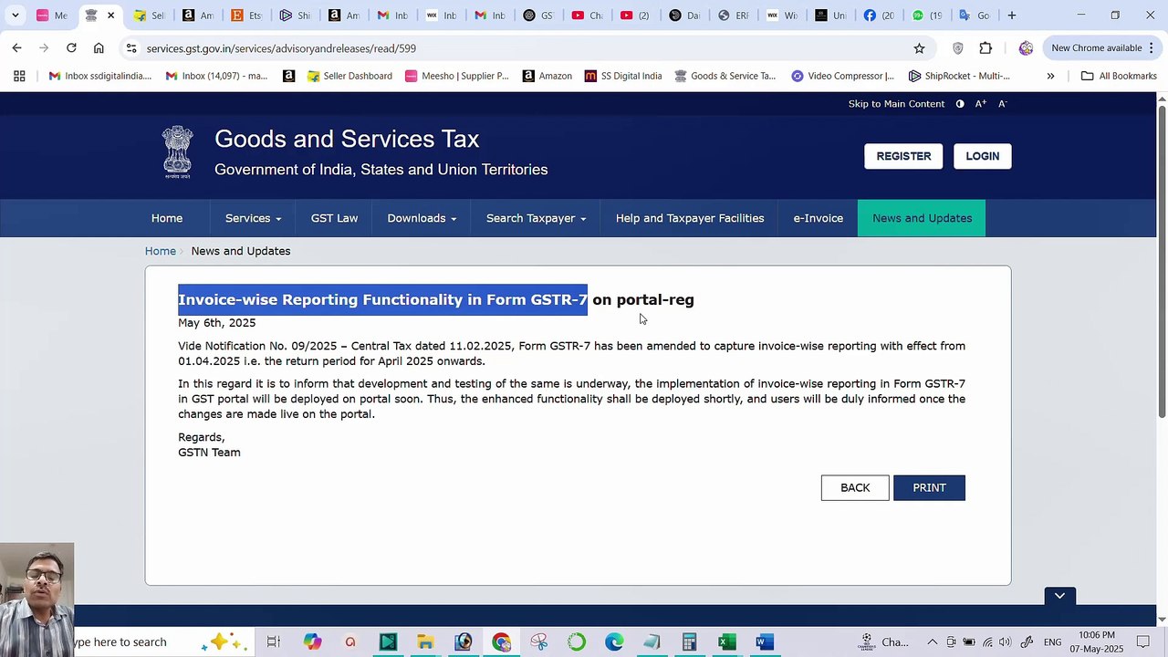Click the LOGIN button
This screenshot has height=657, width=1168.
click(x=983, y=156)
